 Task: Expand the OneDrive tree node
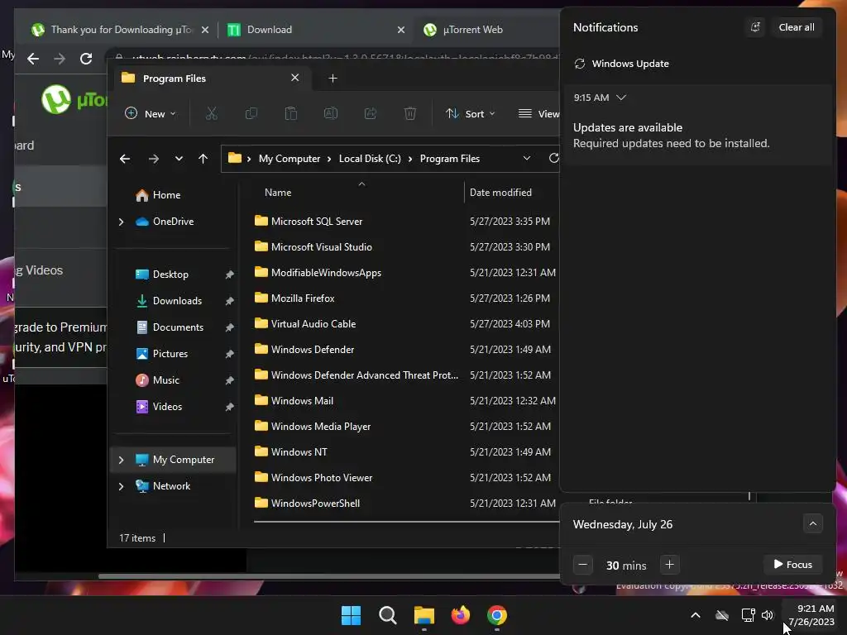[x=121, y=222]
